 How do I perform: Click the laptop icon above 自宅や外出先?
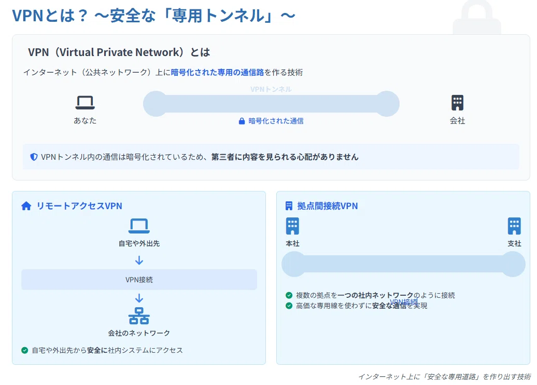(x=139, y=226)
